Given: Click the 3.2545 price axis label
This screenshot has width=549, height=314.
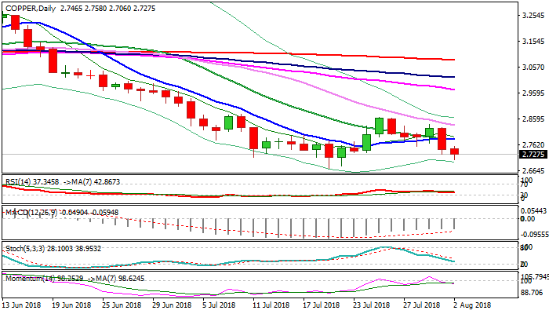Looking at the screenshot, I should [x=533, y=16].
